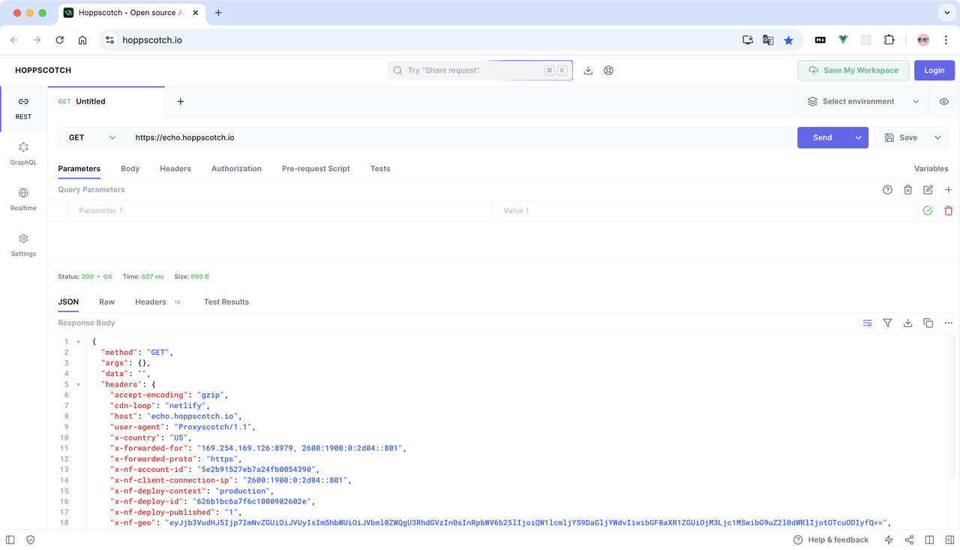Toggle environment preview eye icon
The height and width of the screenshot is (550, 960).
[x=943, y=101]
